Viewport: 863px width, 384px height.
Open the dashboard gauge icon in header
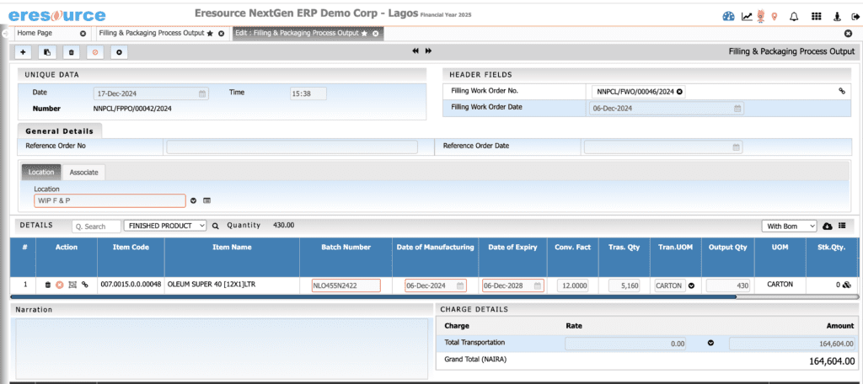(729, 16)
